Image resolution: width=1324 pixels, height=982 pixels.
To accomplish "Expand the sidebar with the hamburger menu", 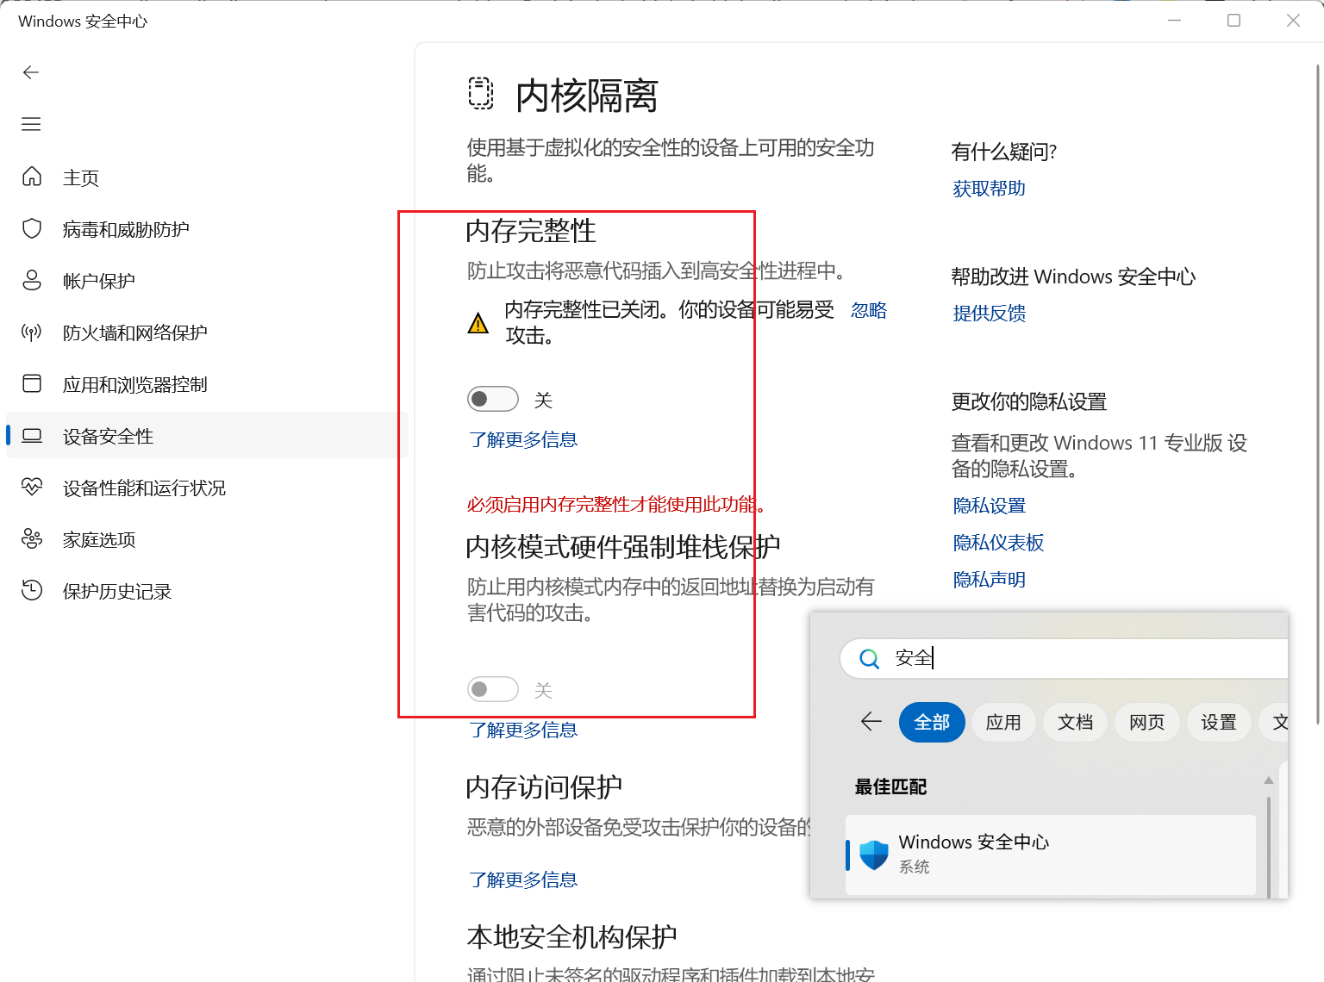I will tap(31, 124).
